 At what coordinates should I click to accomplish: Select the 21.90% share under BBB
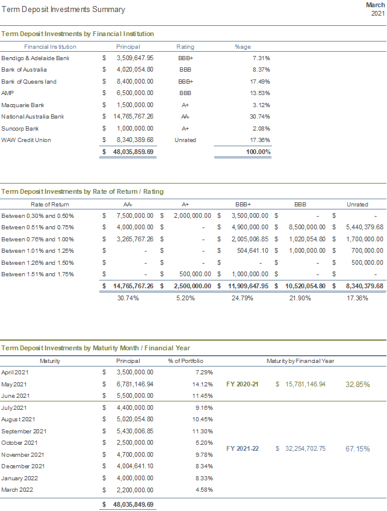pyautogui.click(x=300, y=298)
